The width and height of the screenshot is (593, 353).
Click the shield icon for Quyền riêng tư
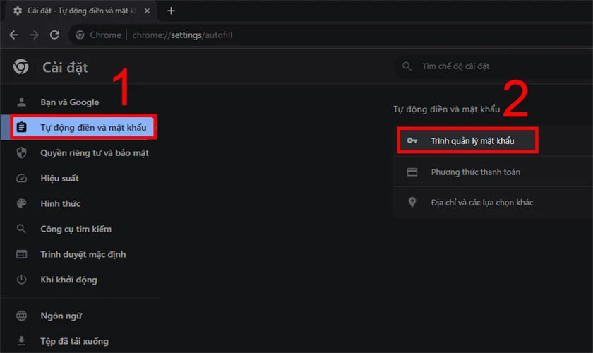coord(21,152)
